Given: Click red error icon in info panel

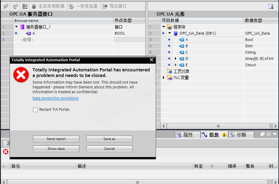Looking at the screenshot, I should (6, 152).
